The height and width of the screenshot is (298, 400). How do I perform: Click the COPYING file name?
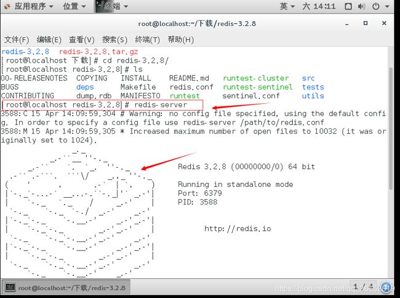tap(92, 78)
